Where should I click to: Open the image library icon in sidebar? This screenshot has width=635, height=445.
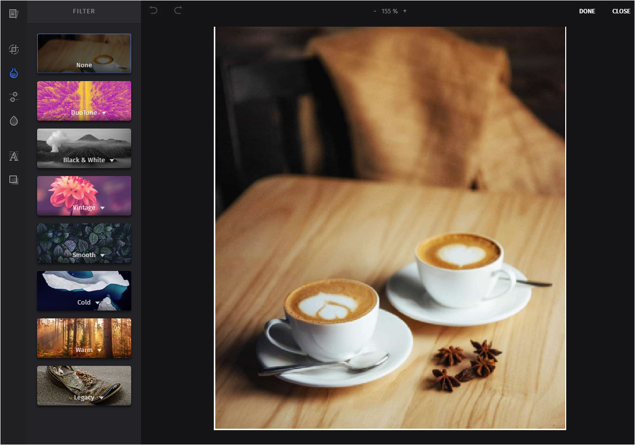(x=13, y=14)
